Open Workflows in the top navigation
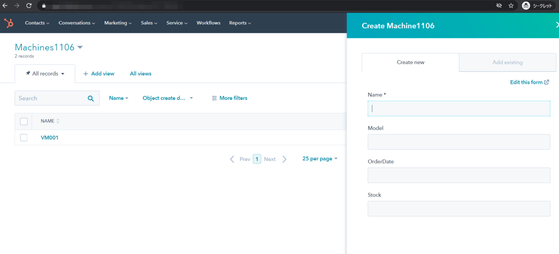The height and width of the screenshot is (254, 559). pos(208,23)
